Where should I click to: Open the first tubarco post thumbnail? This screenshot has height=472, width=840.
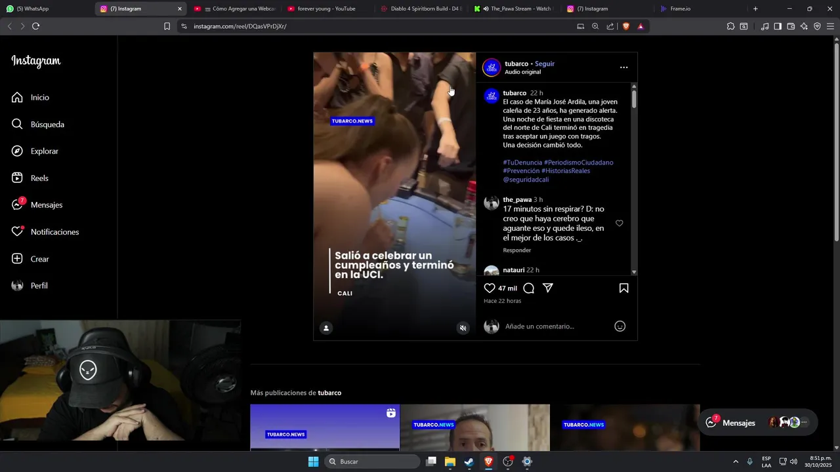325,427
